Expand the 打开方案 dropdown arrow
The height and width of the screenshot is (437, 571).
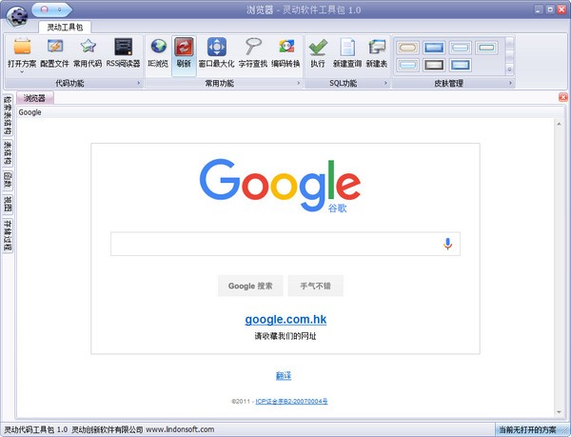click(x=22, y=72)
